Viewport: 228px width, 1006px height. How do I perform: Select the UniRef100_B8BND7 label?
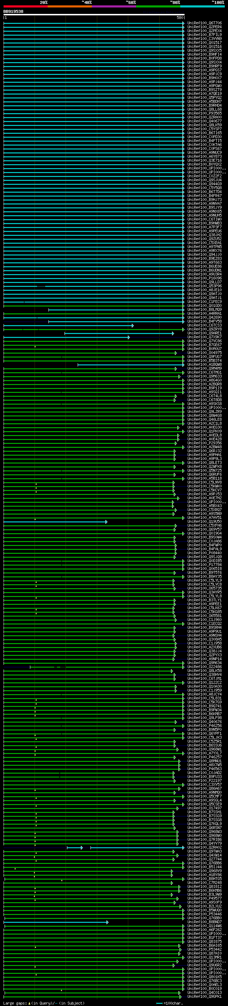pos(204,922)
